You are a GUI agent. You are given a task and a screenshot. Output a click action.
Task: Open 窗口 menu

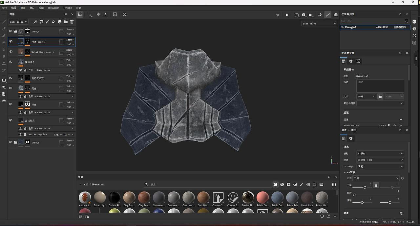32,8
